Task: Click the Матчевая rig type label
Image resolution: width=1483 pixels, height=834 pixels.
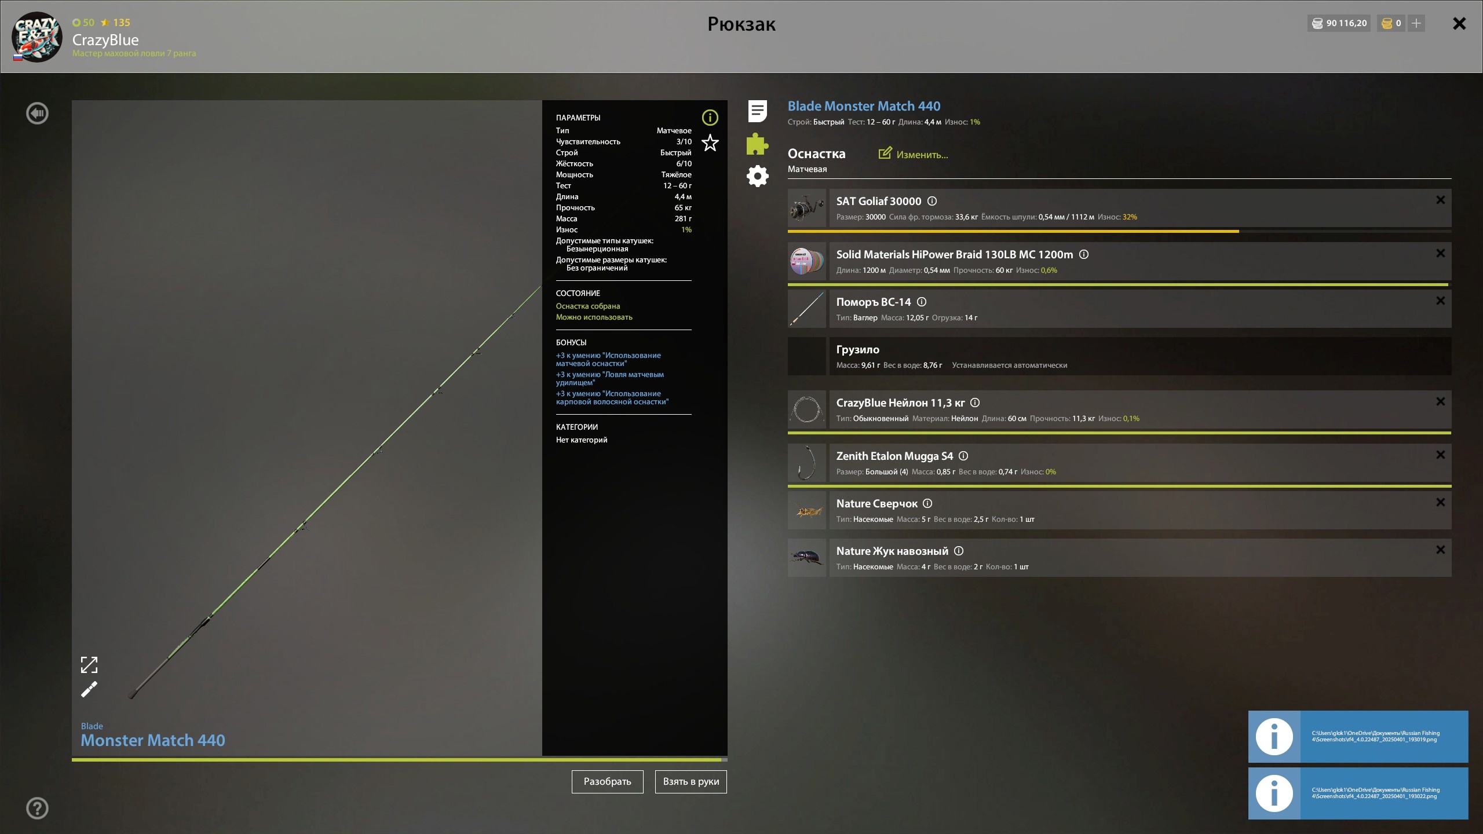Action: coord(807,169)
